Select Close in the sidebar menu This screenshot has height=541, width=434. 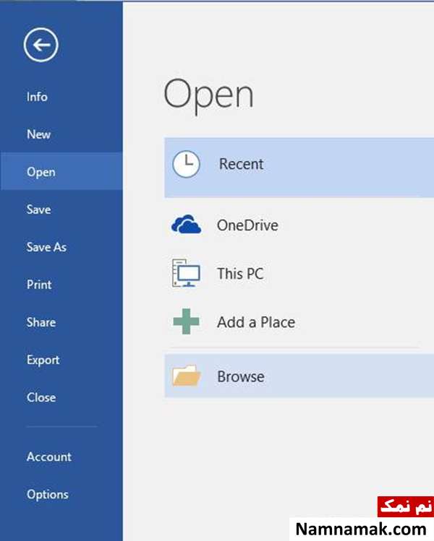(x=41, y=397)
